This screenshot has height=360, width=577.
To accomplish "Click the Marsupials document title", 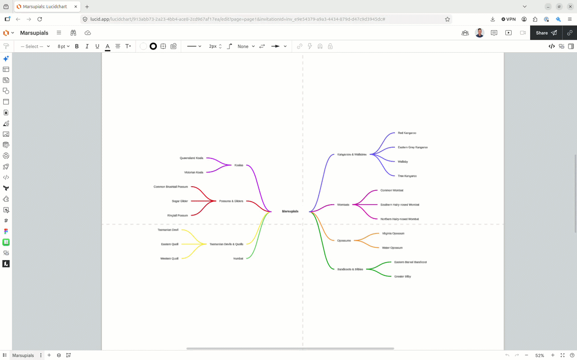I will pos(34,33).
